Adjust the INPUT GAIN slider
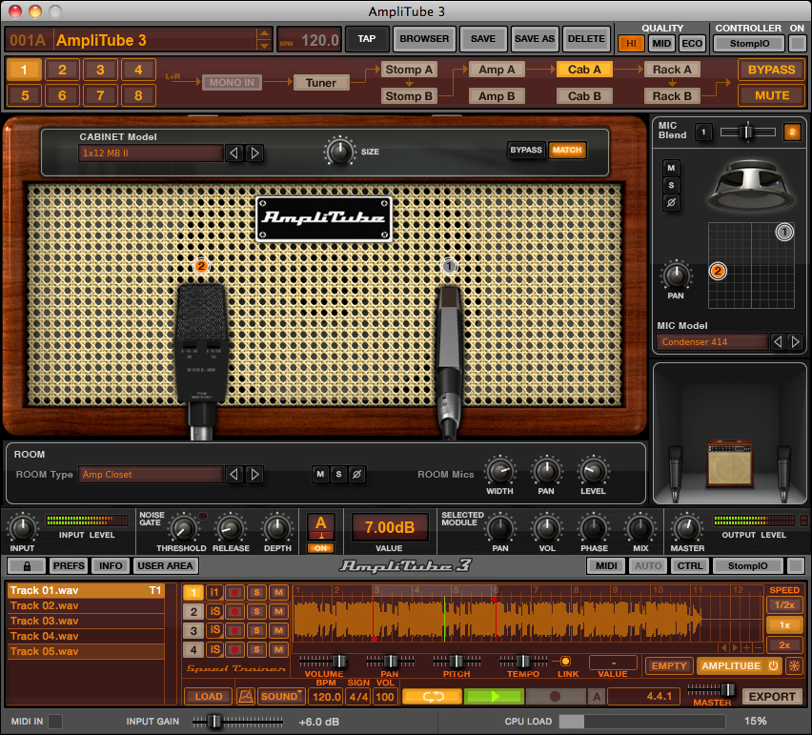The height and width of the screenshot is (735, 812). point(237,721)
